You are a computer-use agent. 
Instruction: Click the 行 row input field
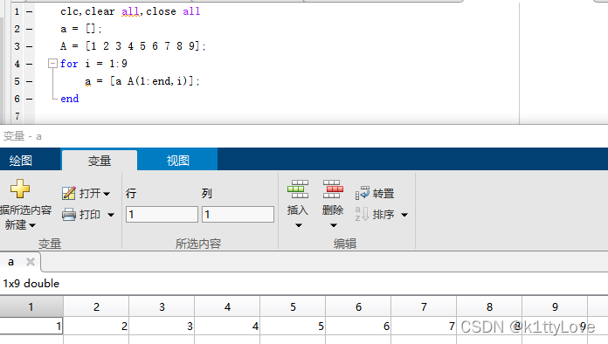[162, 214]
